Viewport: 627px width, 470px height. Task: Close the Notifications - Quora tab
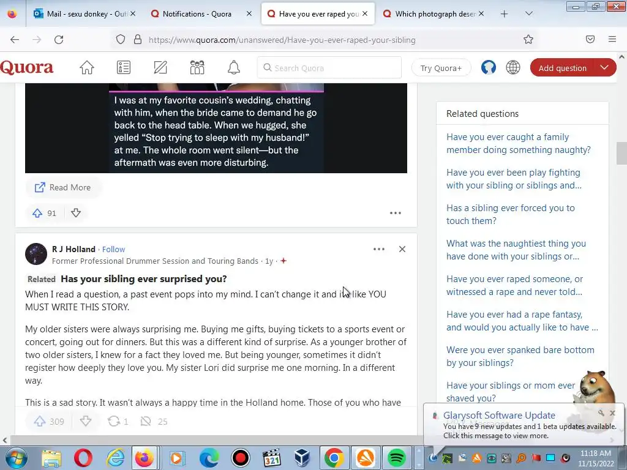pos(249,13)
